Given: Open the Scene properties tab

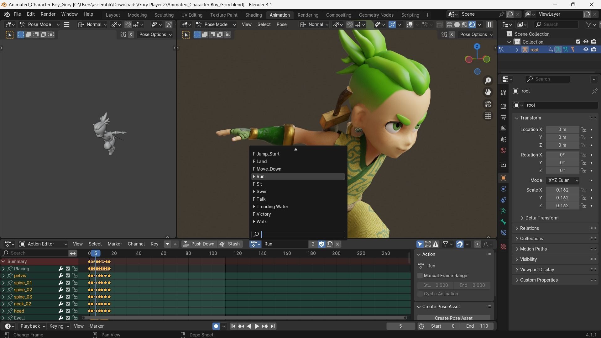Looking at the screenshot, I should (503, 139).
